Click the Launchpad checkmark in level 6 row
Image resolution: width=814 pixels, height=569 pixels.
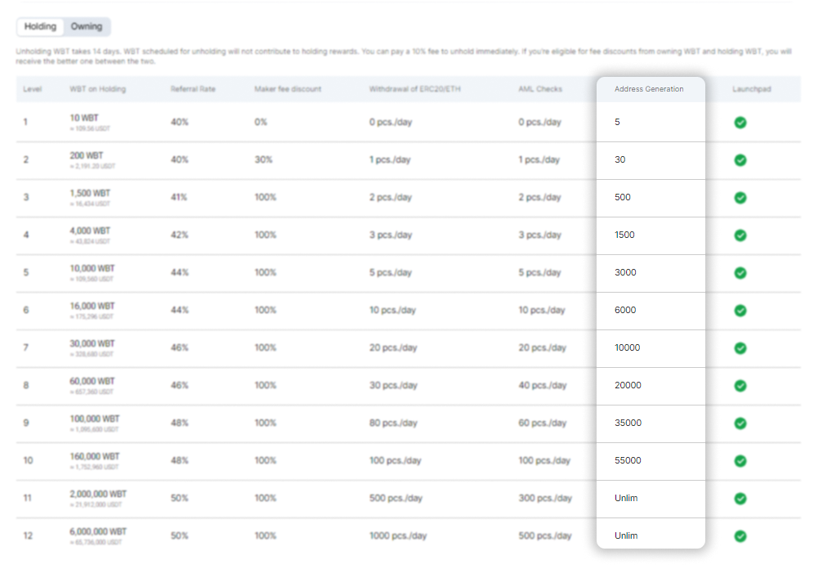tap(740, 311)
